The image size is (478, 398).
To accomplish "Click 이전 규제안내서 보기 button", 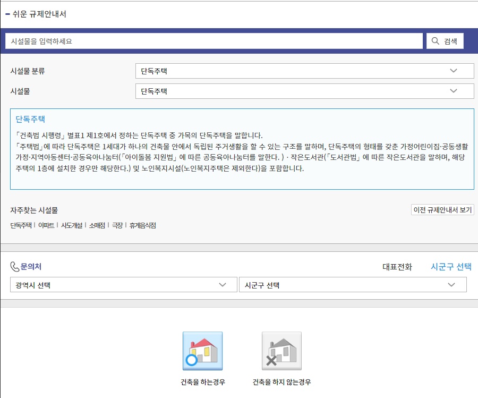I will (442, 210).
